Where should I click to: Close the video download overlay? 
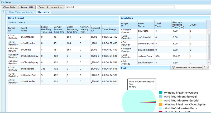click(x=208, y=67)
